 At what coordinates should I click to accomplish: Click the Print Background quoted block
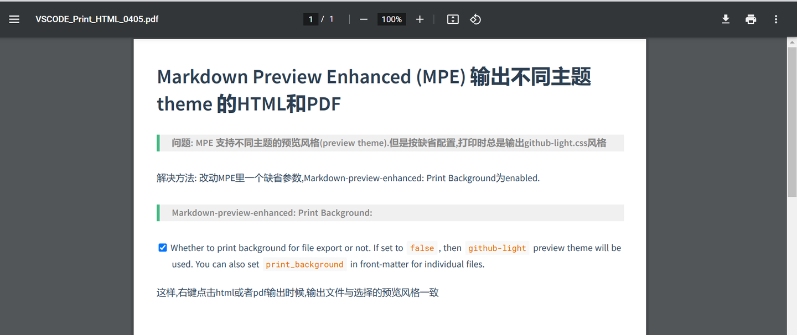tap(389, 212)
